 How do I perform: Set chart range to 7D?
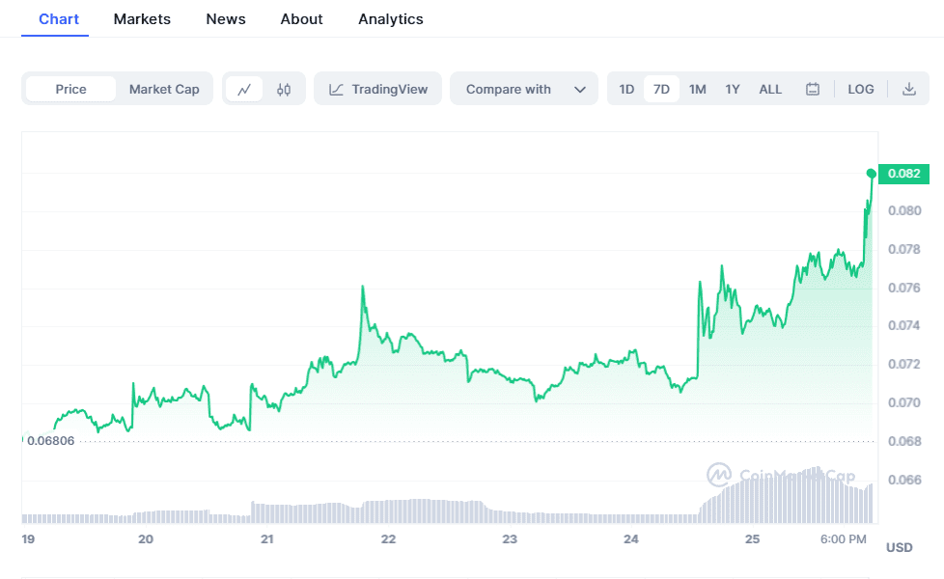pos(661,89)
